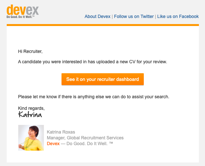Click the trademark symbol ending the signature tagline
The image size is (205, 166).
click(x=111, y=143)
